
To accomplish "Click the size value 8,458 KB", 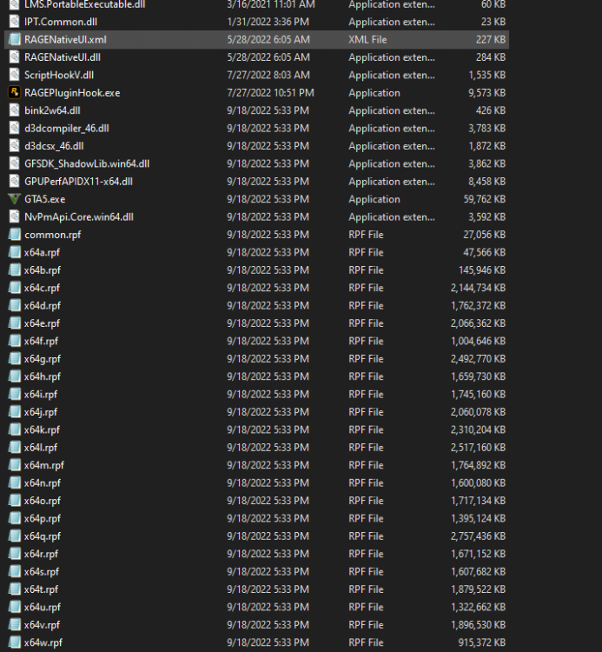I will 487,182.
